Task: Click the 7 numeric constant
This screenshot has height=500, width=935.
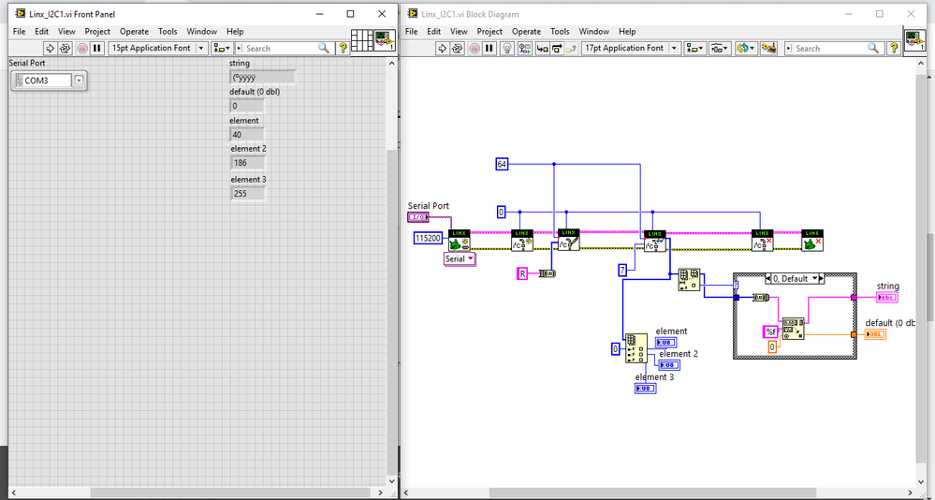Action: [622, 271]
